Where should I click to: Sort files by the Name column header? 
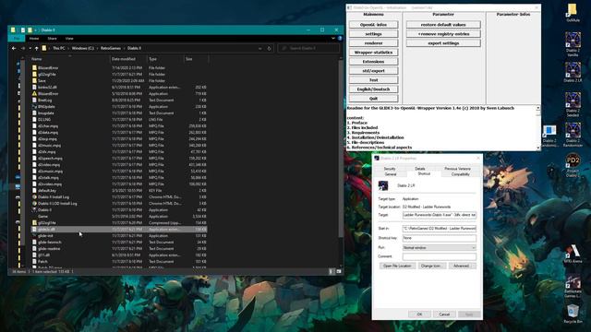70,59
